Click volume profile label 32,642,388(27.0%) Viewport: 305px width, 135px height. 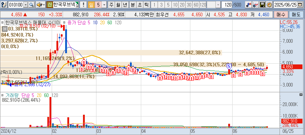point(200,52)
